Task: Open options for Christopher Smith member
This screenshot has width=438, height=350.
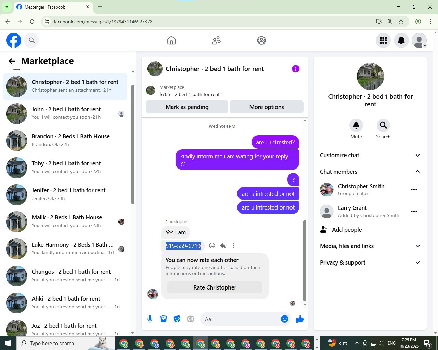Action: 414,190
